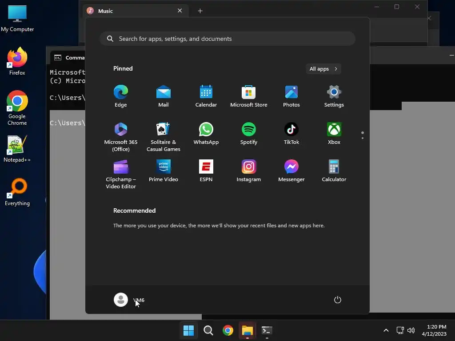Open Microsoft Store
Image resolution: width=455 pixels, height=341 pixels.
click(249, 96)
